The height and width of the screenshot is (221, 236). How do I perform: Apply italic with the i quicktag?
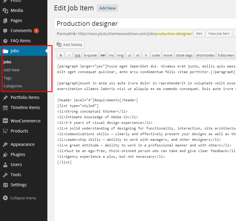[x=69, y=56]
